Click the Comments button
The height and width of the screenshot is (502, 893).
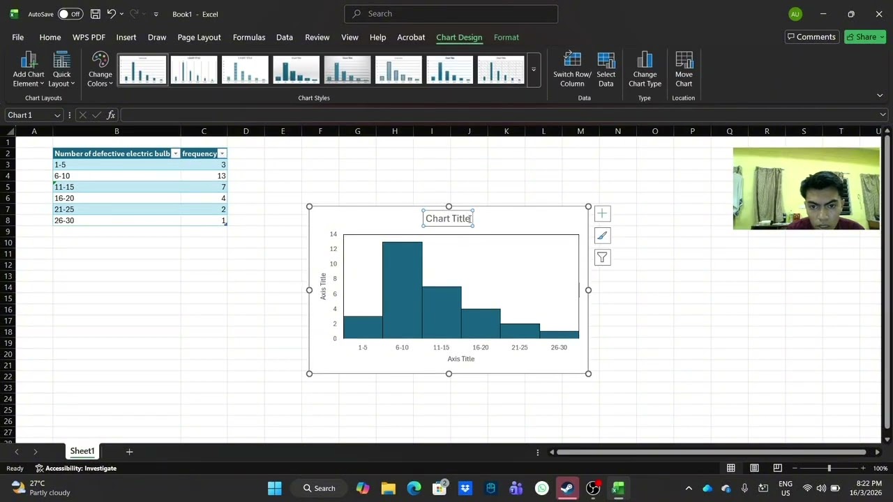pyautogui.click(x=811, y=37)
